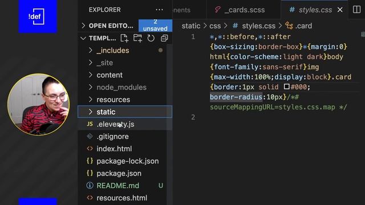This screenshot has height=205, width=365.
Task: Click the sourceMappingURL comment text
Action: coord(278,107)
